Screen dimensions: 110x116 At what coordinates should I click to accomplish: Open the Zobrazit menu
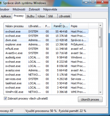pyautogui.click(x=34, y=9)
